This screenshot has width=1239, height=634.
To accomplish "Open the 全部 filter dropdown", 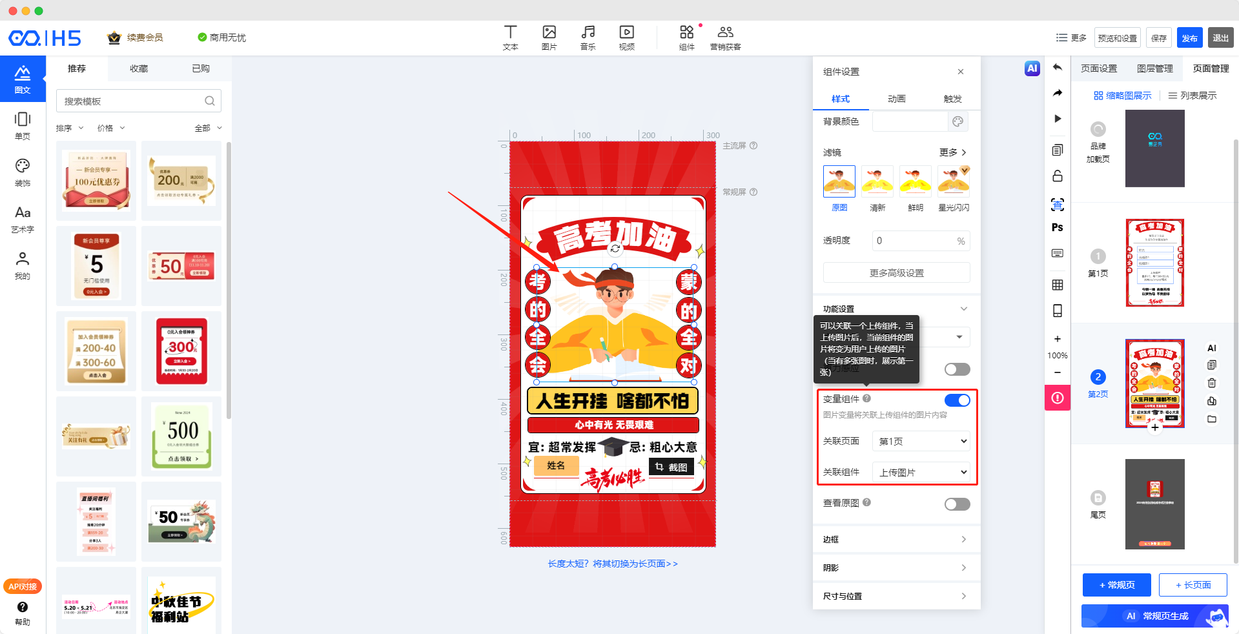I will pyautogui.click(x=209, y=128).
